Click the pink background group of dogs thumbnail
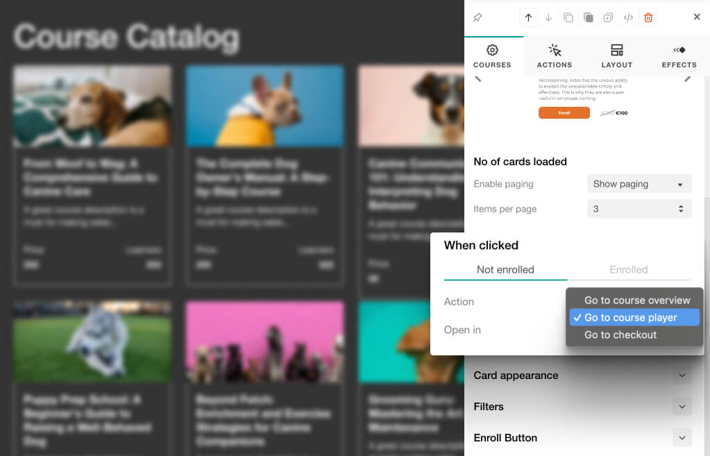This screenshot has width=710, height=456. pyautogui.click(x=264, y=342)
